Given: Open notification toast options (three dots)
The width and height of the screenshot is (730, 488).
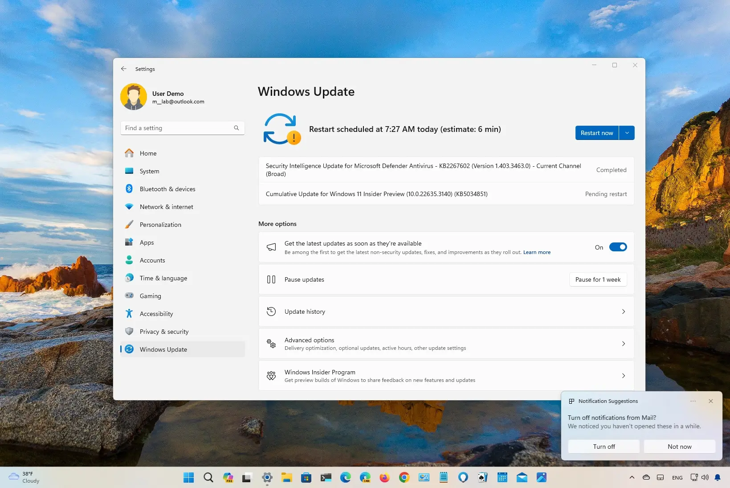Looking at the screenshot, I should click(693, 401).
